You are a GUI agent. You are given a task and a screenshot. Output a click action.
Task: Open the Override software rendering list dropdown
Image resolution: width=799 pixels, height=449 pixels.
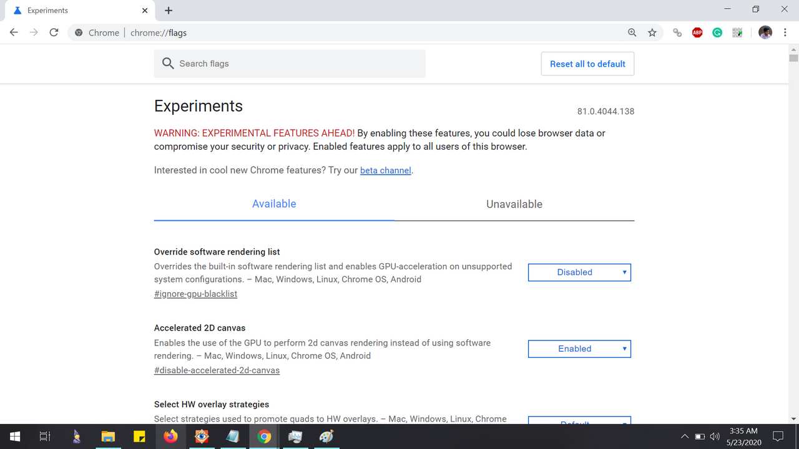coord(579,273)
